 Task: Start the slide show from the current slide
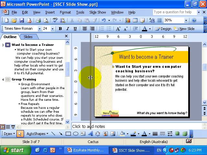tap(13, 127)
